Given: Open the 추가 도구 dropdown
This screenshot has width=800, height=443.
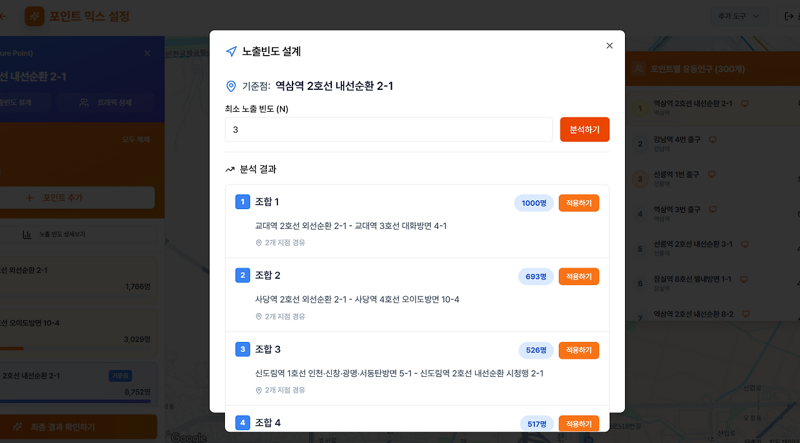Looking at the screenshot, I should (x=739, y=16).
